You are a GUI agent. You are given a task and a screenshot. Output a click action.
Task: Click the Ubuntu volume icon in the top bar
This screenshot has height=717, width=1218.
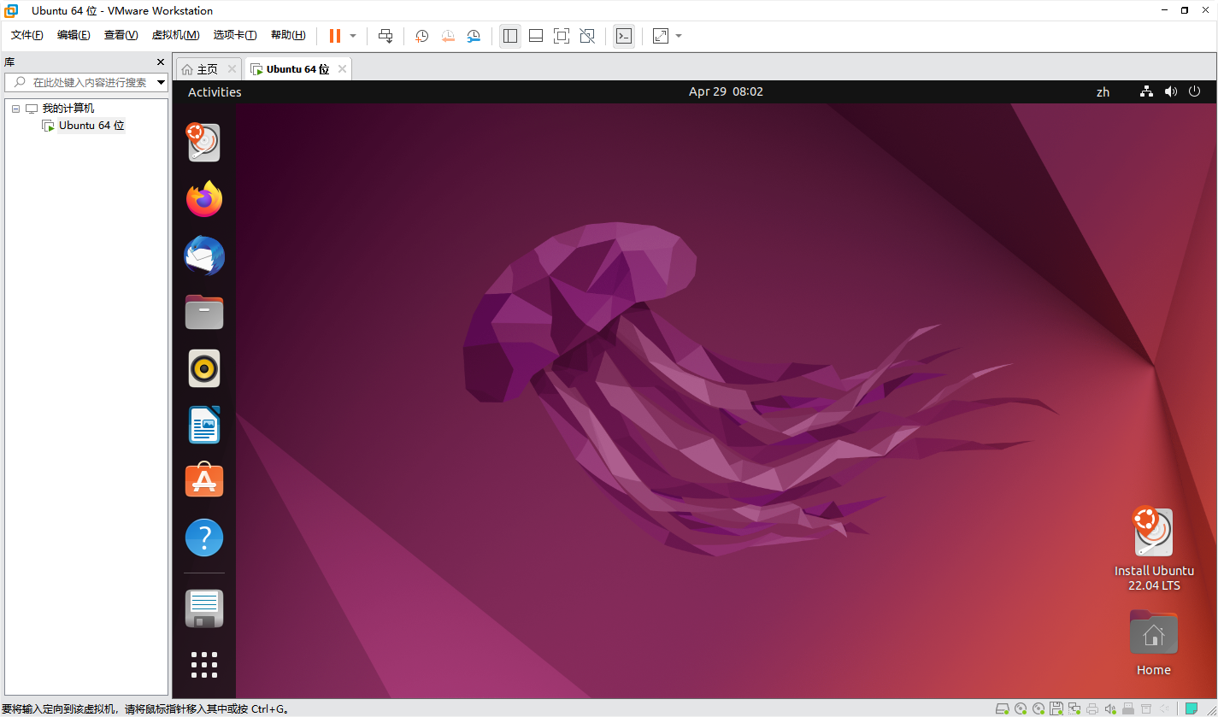coord(1171,91)
